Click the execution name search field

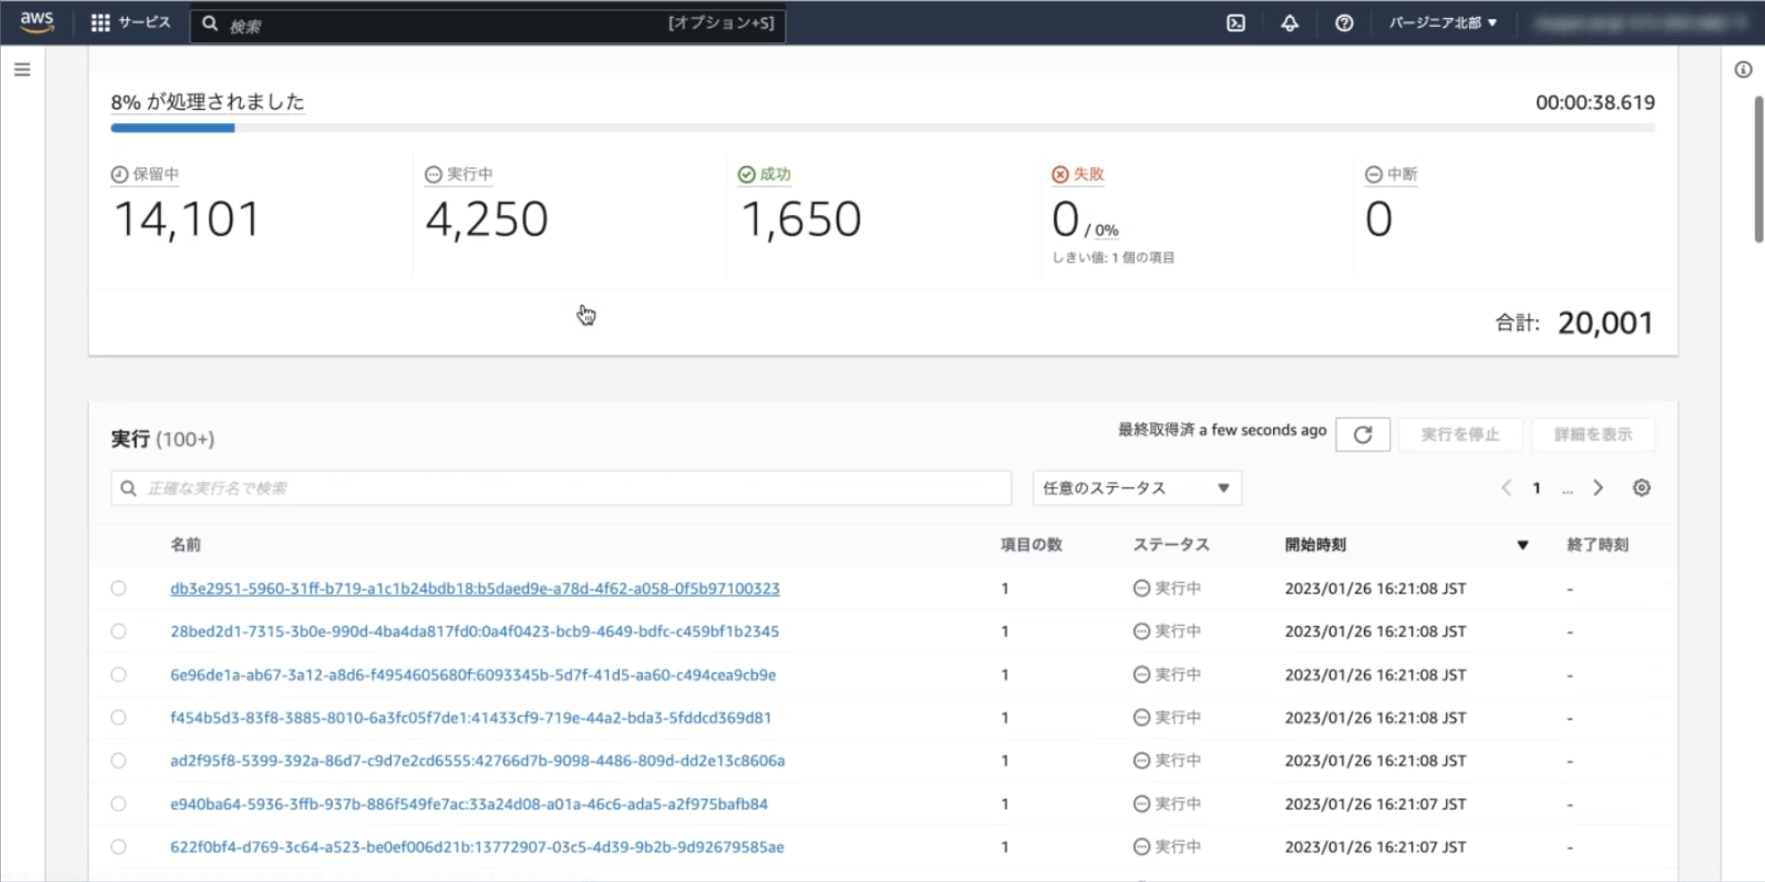[x=561, y=488]
